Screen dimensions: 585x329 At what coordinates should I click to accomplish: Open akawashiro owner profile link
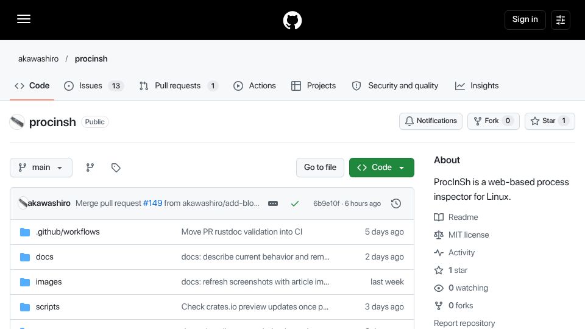click(x=38, y=59)
